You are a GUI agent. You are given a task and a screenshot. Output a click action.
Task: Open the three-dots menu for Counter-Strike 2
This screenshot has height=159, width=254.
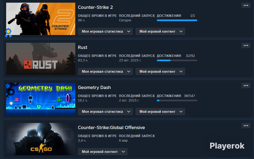[x=246, y=5]
